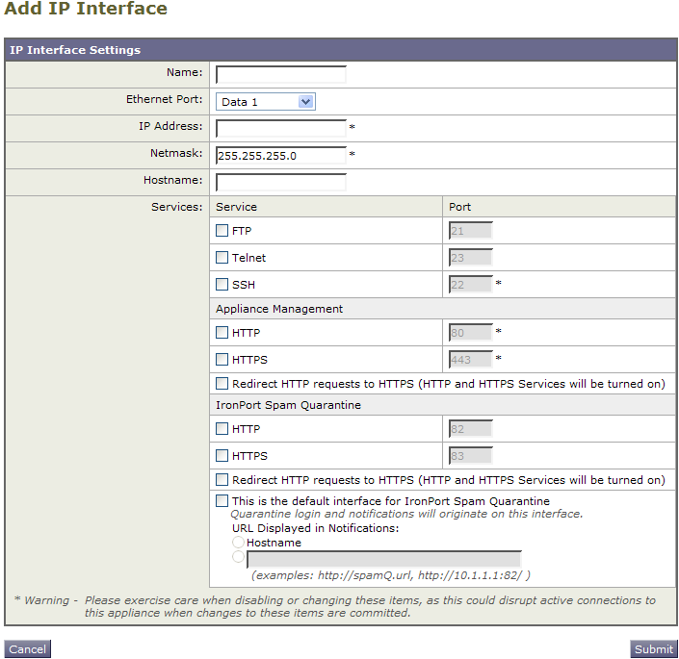679x659 pixels.
Task: Click the Name input field
Action: (x=281, y=74)
